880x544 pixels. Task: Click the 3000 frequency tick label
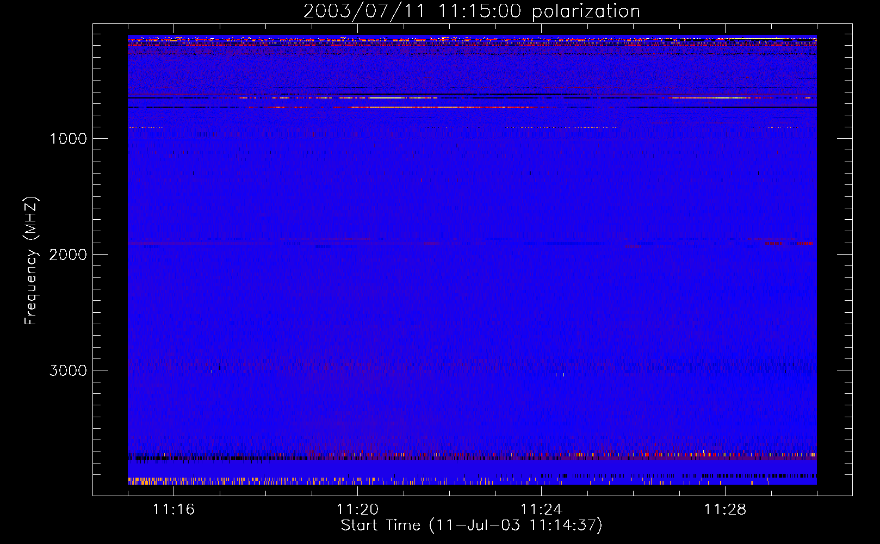click(x=68, y=370)
